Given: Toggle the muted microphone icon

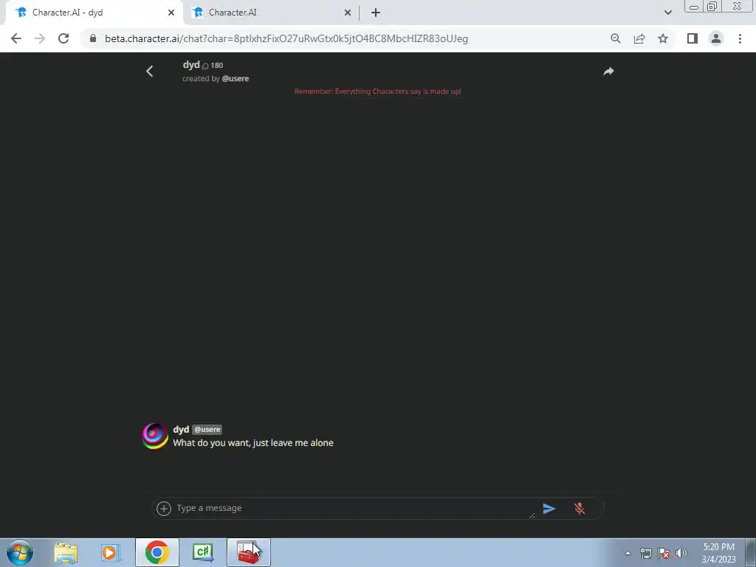Looking at the screenshot, I should tap(580, 508).
